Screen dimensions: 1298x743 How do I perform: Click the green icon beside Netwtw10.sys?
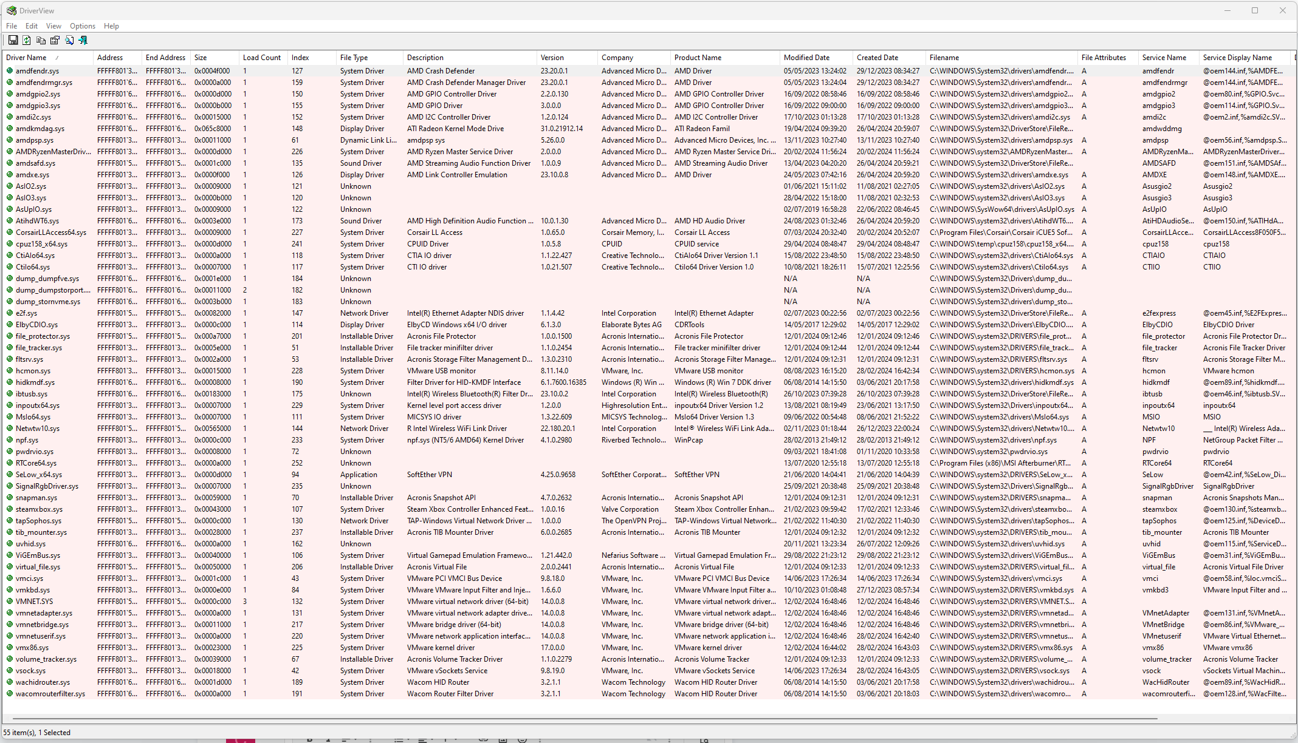pos(10,428)
